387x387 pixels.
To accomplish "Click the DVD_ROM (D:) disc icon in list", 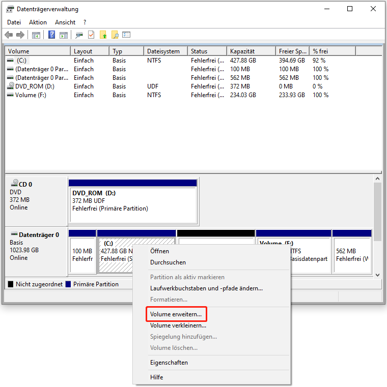I will pyautogui.click(x=10, y=85).
